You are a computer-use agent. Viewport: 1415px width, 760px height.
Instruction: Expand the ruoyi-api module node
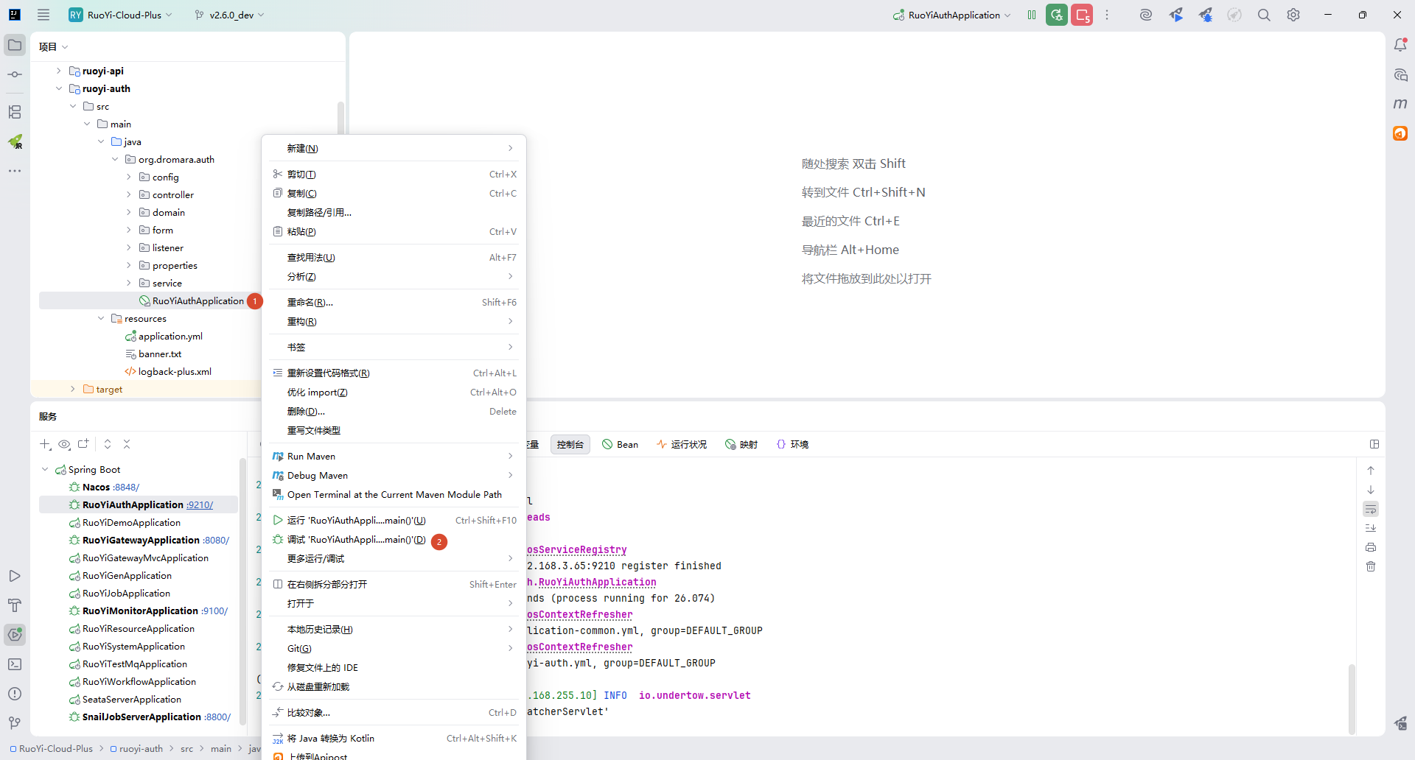point(59,71)
